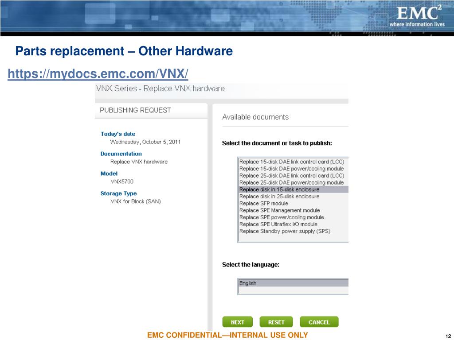Image resolution: width=454 pixels, height=340 pixels.
Task: Select 'Replace disk in 15-disk enclosure' entry
Action: click(x=293, y=189)
